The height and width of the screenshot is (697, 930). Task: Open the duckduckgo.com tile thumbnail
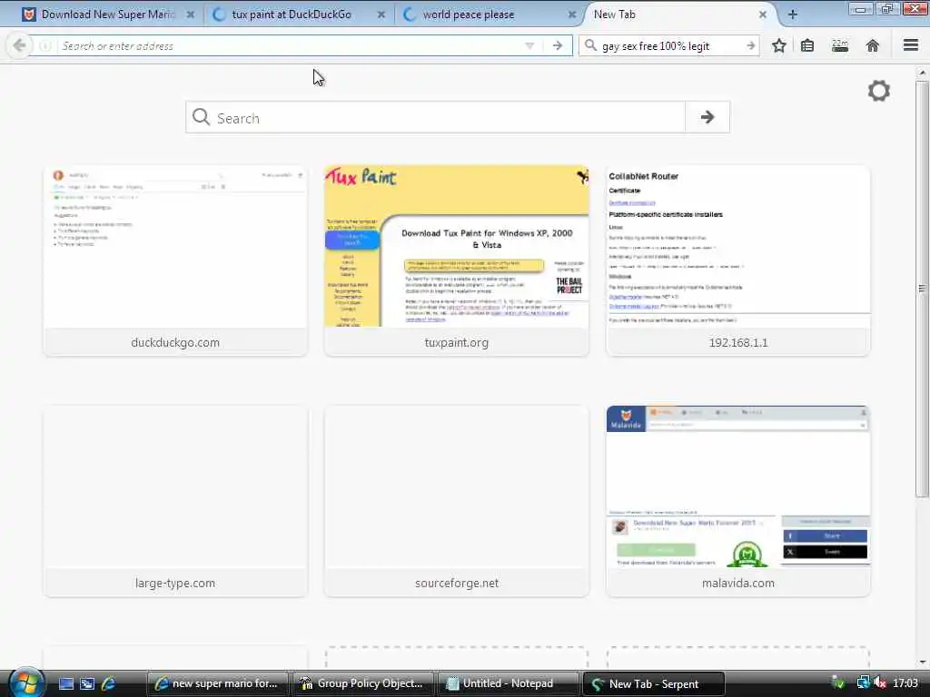pyautogui.click(x=175, y=247)
